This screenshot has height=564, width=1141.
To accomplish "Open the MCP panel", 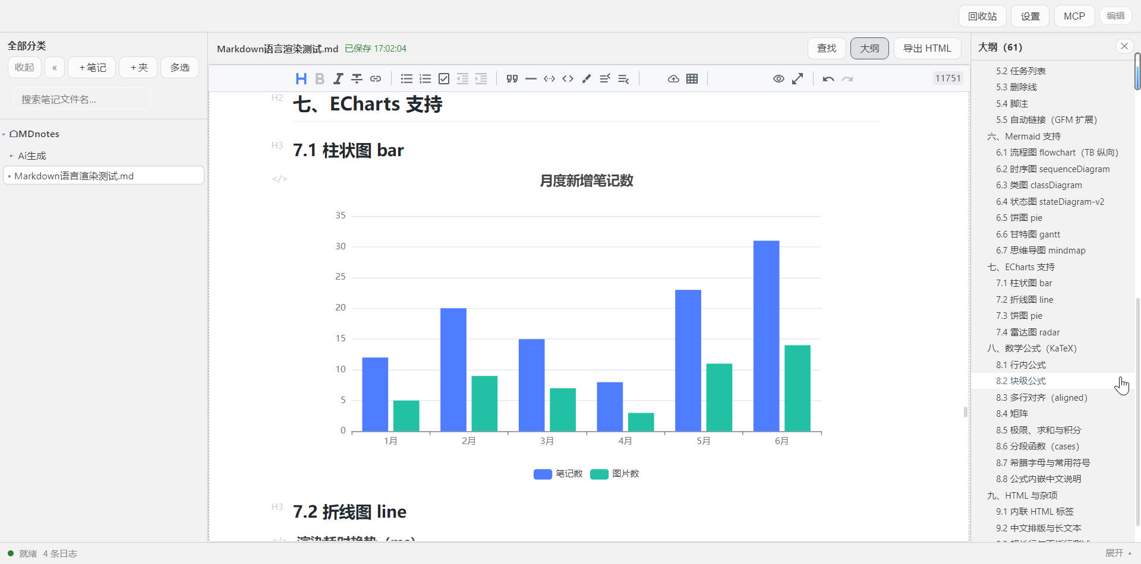I will (1074, 16).
